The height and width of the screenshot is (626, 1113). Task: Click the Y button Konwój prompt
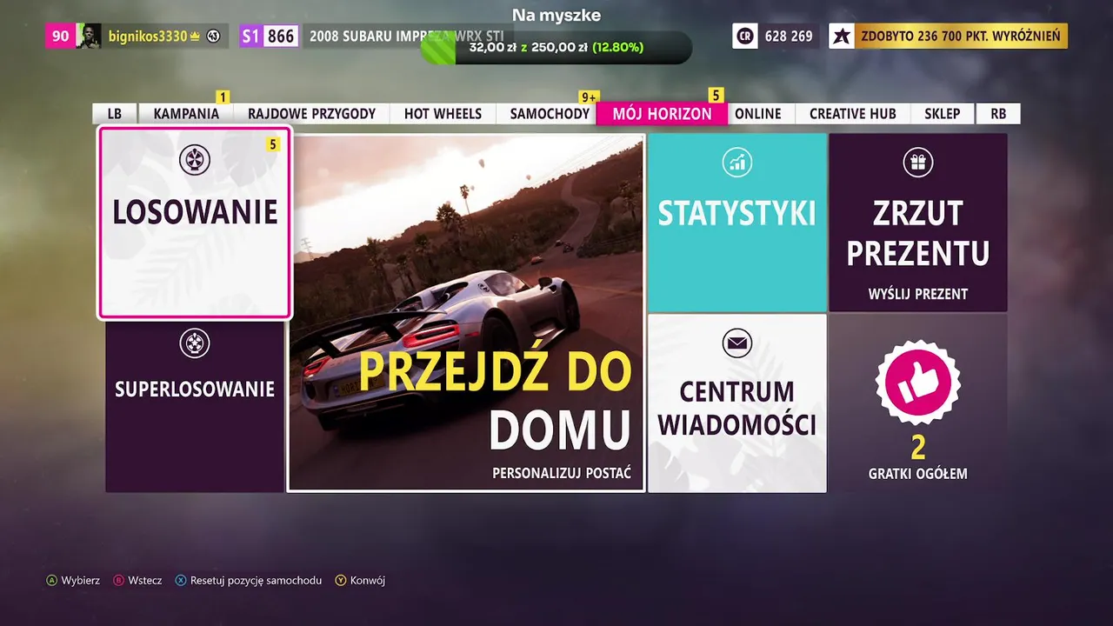(360, 581)
